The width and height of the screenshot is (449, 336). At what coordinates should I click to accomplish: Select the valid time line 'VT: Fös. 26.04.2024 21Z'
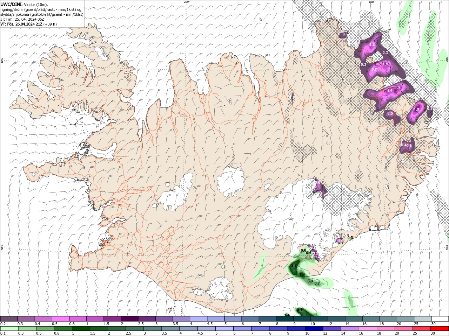point(22,24)
